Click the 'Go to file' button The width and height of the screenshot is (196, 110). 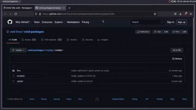click(177, 50)
